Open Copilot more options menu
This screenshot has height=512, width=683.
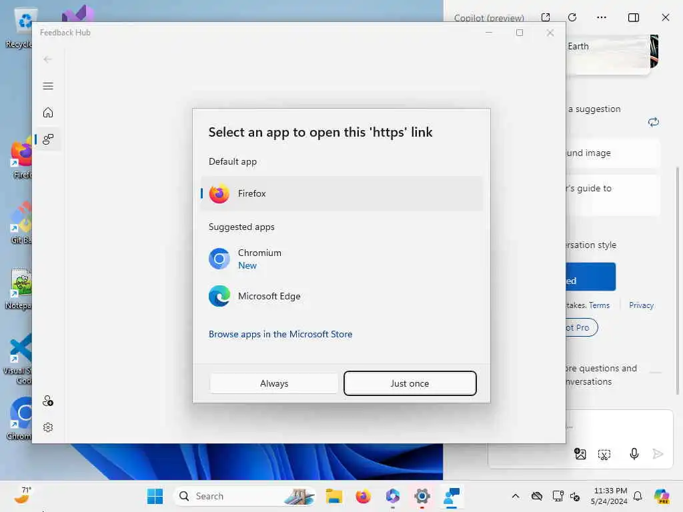pos(602,17)
